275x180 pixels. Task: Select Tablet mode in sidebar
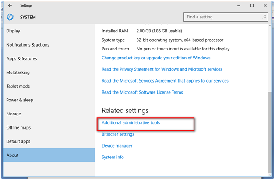18,86
